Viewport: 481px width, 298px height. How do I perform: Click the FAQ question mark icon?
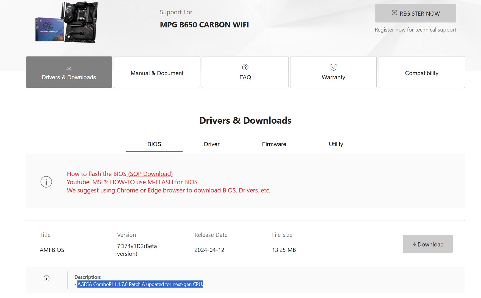coord(245,67)
